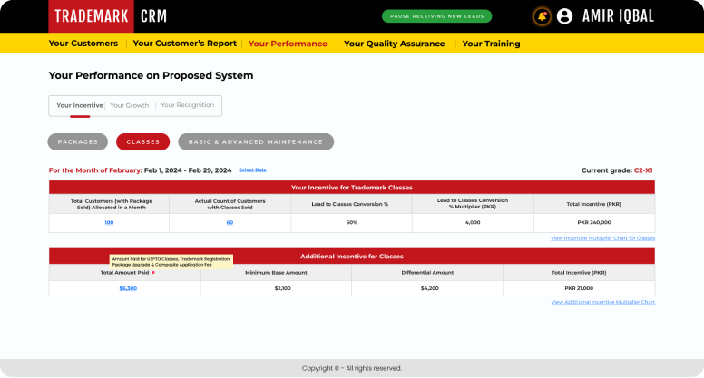This screenshot has width=704, height=378.
Task: Click the Select Date link
Action: click(252, 170)
